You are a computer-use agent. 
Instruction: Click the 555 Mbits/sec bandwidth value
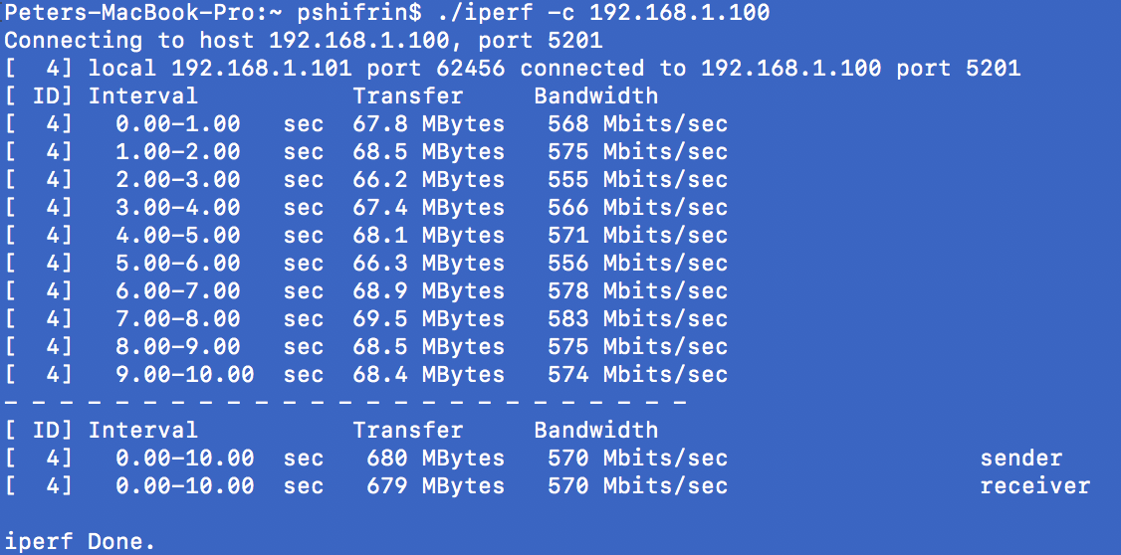click(x=638, y=180)
